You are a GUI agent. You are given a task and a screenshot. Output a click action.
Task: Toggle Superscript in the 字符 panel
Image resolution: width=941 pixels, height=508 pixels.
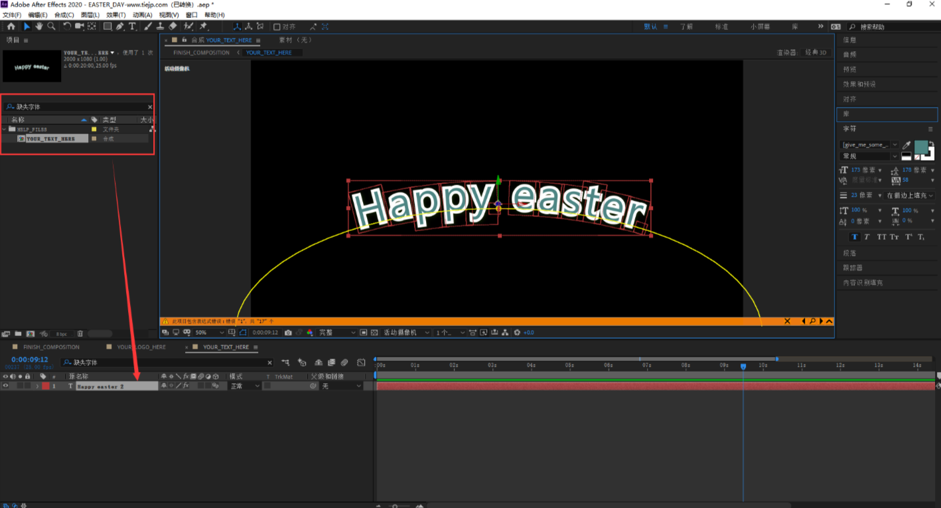(908, 237)
